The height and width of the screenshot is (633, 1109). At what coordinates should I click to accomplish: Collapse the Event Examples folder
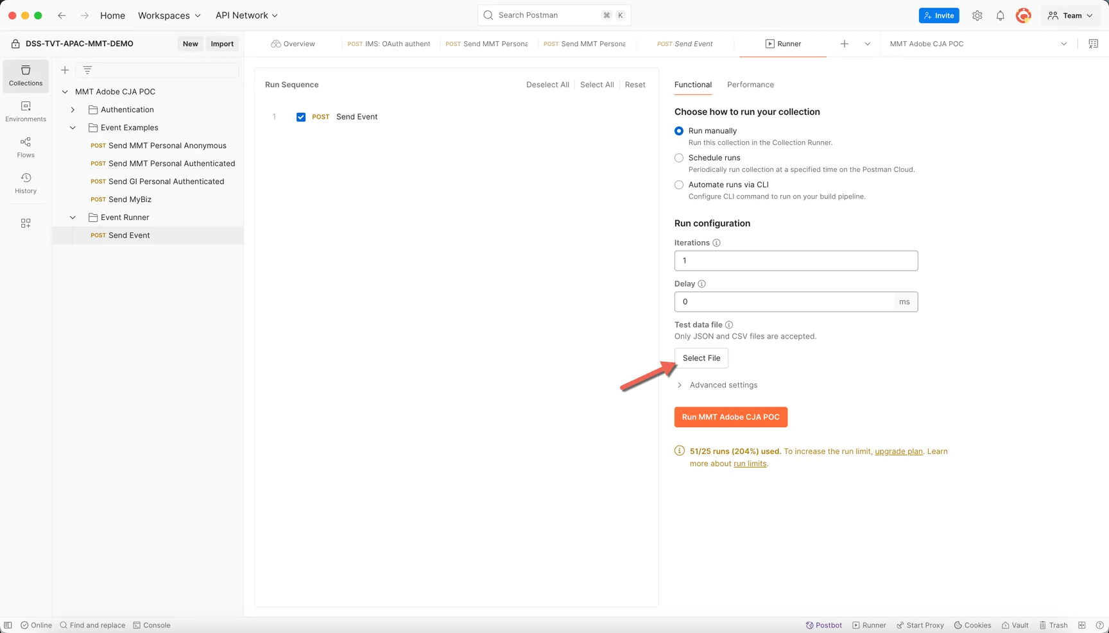point(73,128)
